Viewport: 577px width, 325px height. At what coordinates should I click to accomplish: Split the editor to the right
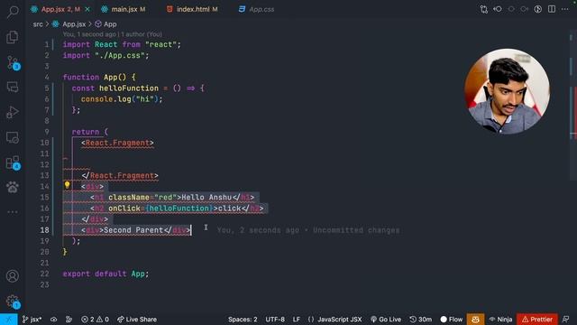[552, 9]
